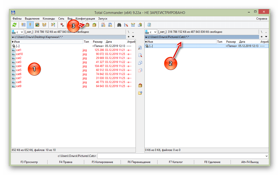Click the copy names to clipboard icon
The image size is (280, 175).
click(x=140, y=25)
